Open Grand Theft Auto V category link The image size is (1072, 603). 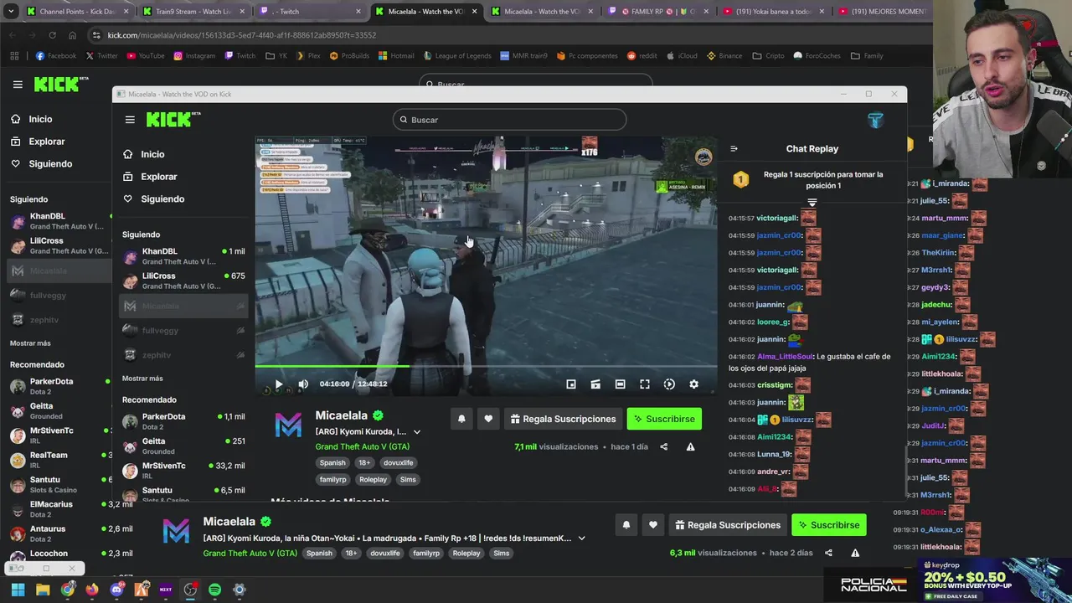pos(362,446)
